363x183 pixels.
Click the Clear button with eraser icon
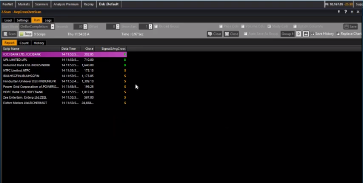tap(215, 34)
